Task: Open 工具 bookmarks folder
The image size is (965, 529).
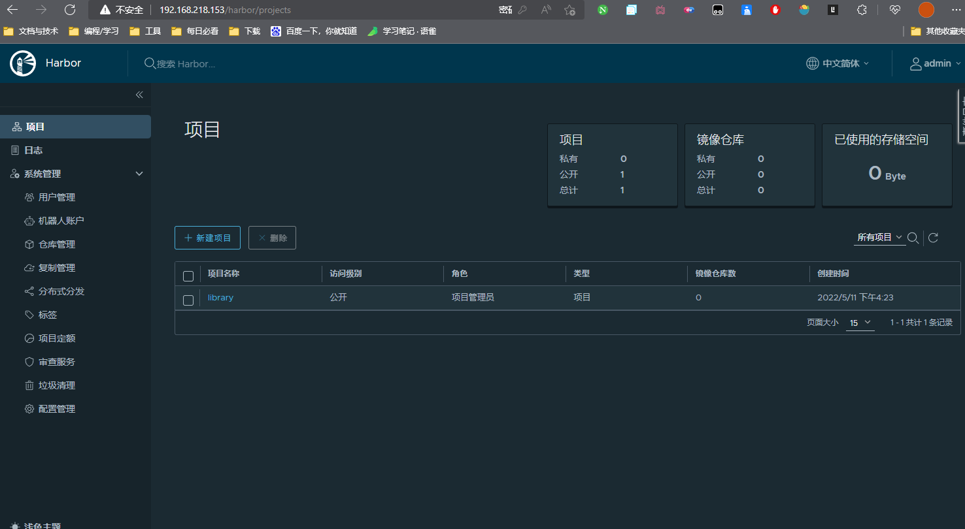Action: click(145, 31)
